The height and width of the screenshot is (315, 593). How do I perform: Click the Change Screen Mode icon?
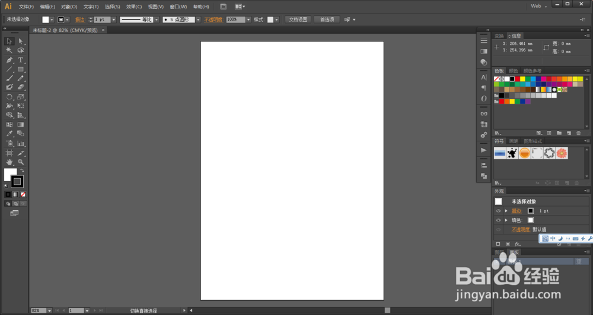click(x=14, y=213)
